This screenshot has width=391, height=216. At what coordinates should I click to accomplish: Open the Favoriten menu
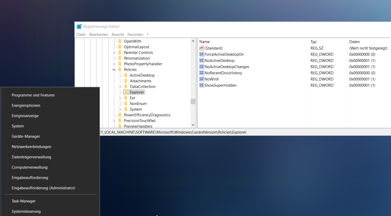[135, 34]
